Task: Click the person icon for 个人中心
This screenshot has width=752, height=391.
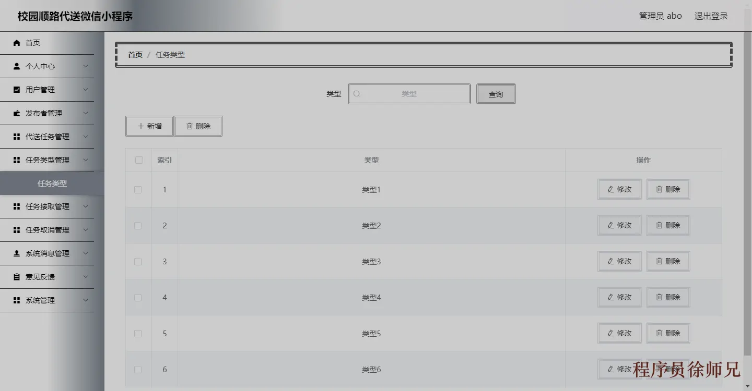Action: point(17,66)
